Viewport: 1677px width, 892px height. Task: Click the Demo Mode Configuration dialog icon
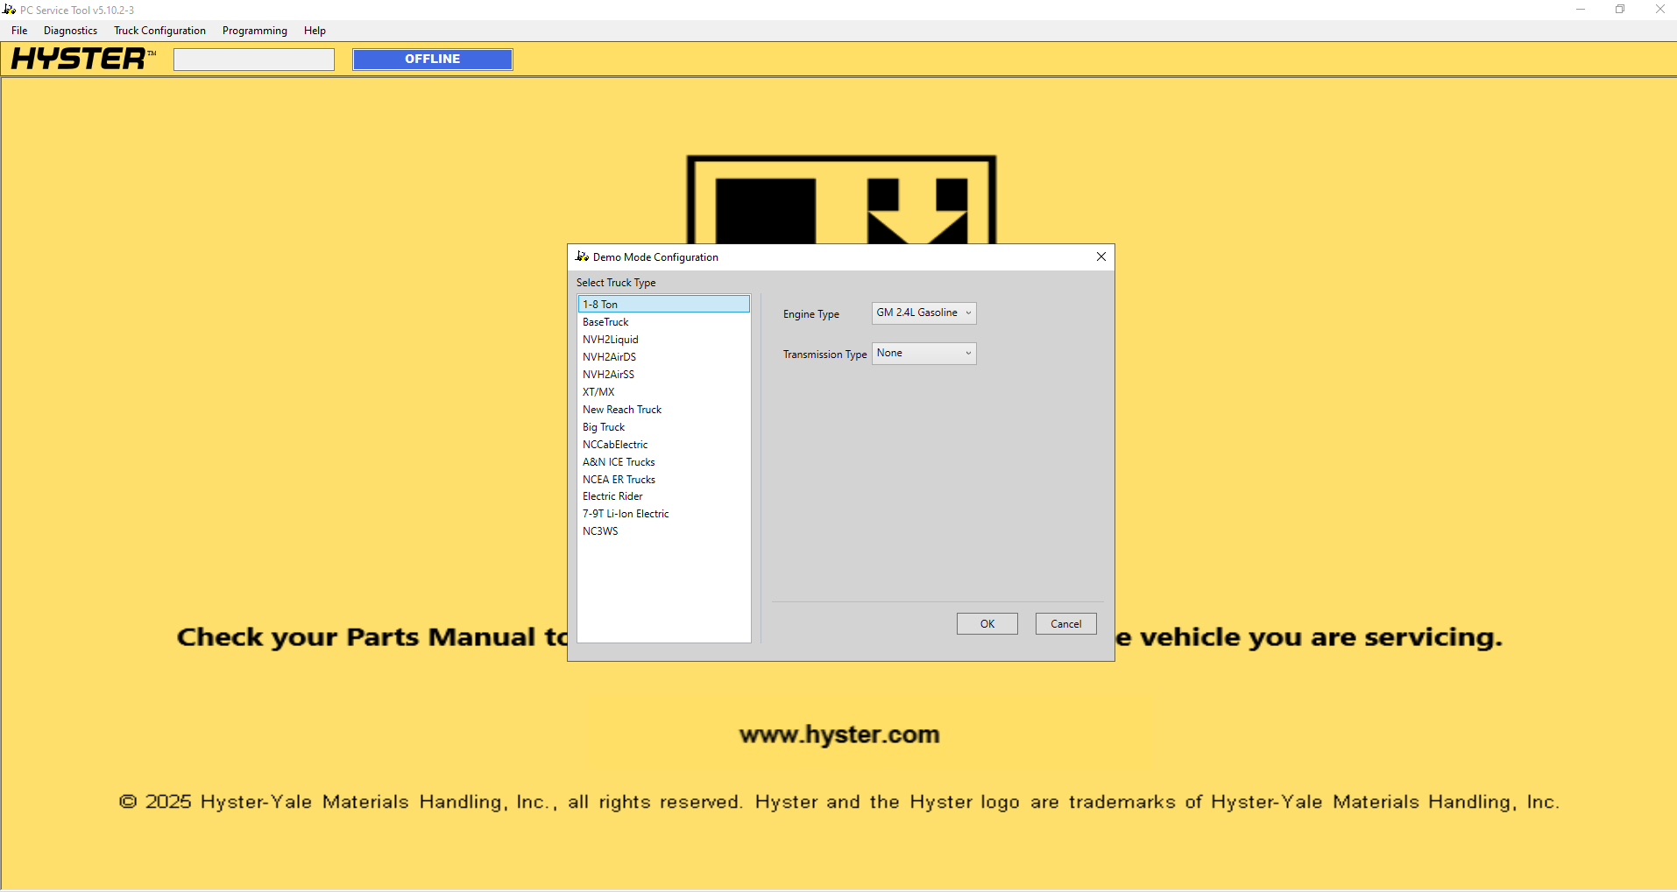pyautogui.click(x=582, y=256)
